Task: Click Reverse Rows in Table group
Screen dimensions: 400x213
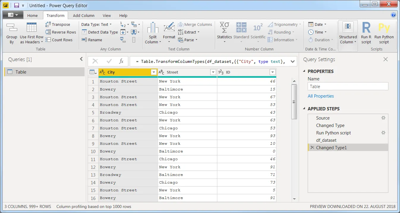Action: 61,32
